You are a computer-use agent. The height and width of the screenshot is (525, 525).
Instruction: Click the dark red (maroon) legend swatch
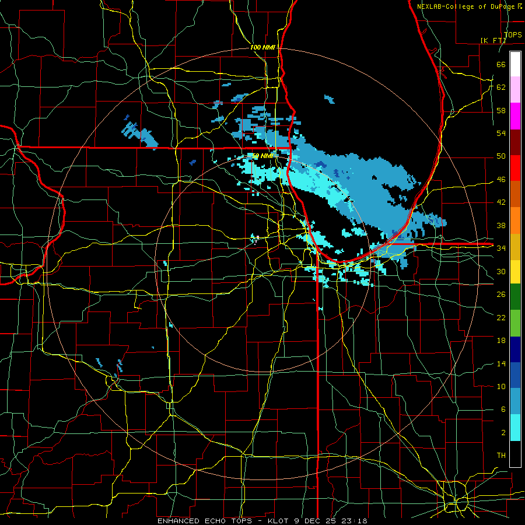tap(515, 142)
